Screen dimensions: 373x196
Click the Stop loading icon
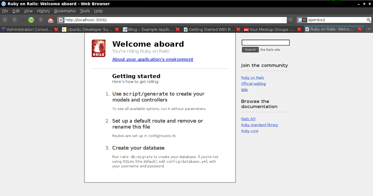point(41,20)
